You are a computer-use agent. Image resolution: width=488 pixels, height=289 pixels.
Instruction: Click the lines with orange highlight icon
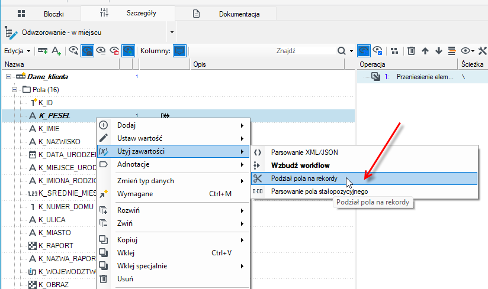point(452,51)
